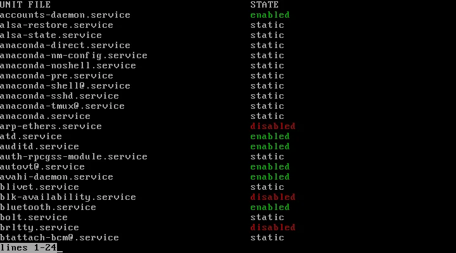Click the anaconda-tmux@.service entry
The height and width of the screenshot is (253, 456).
tap(62, 106)
